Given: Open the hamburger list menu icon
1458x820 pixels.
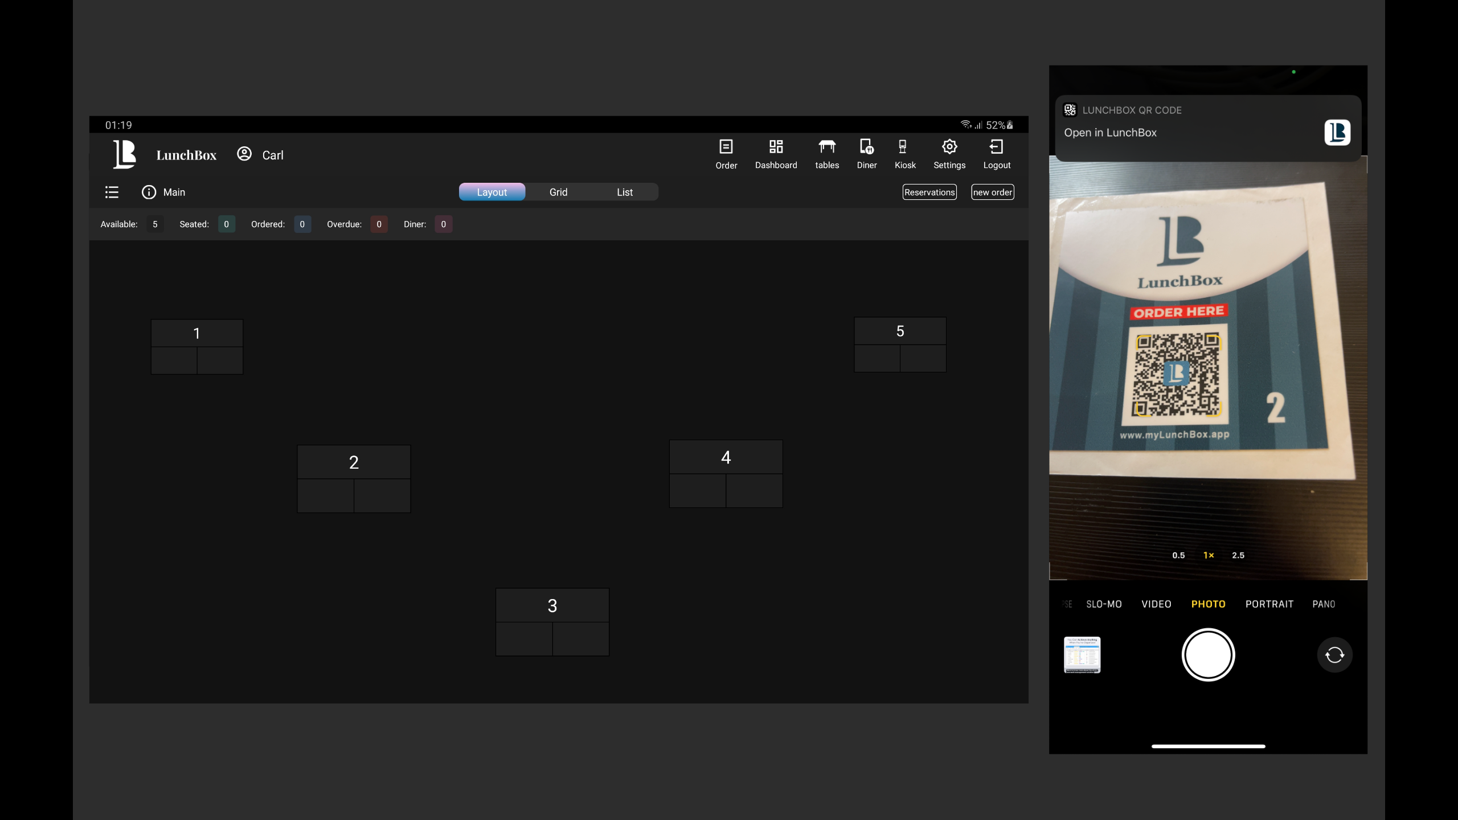Looking at the screenshot, I should click(112, 192).
